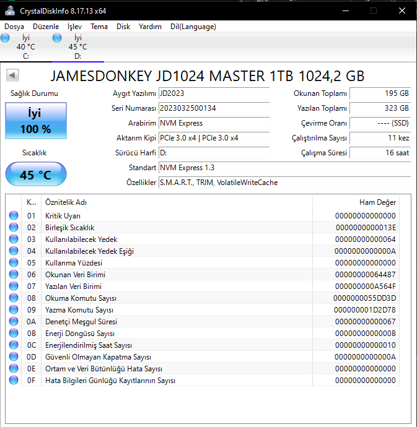Click status orb for Güvenli Olmayan Kapatma Sayısı

click(x=14, y=357)
